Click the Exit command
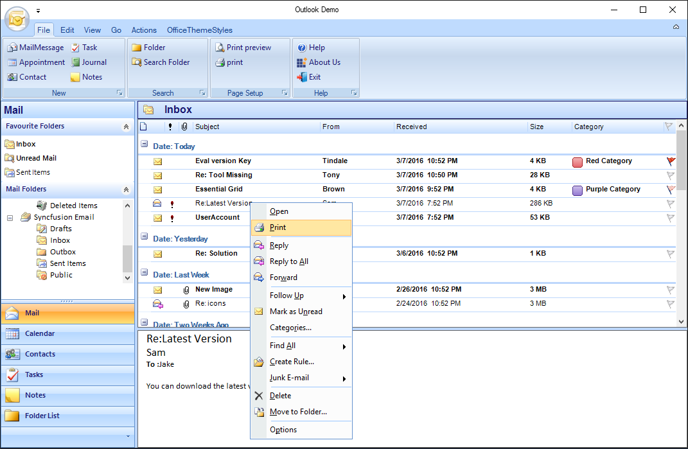The height and width of the screenshot is (449, 688). point(309,77)
